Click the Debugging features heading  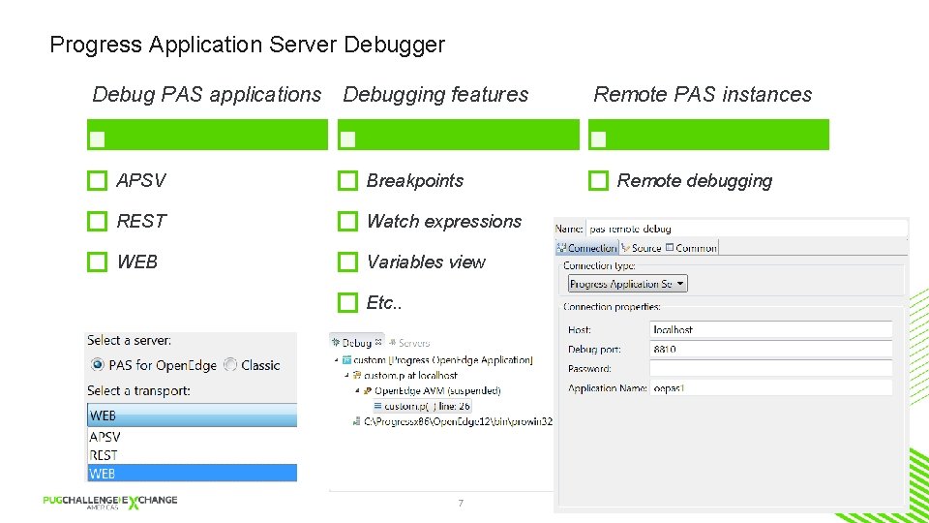(x=435, y=94)
